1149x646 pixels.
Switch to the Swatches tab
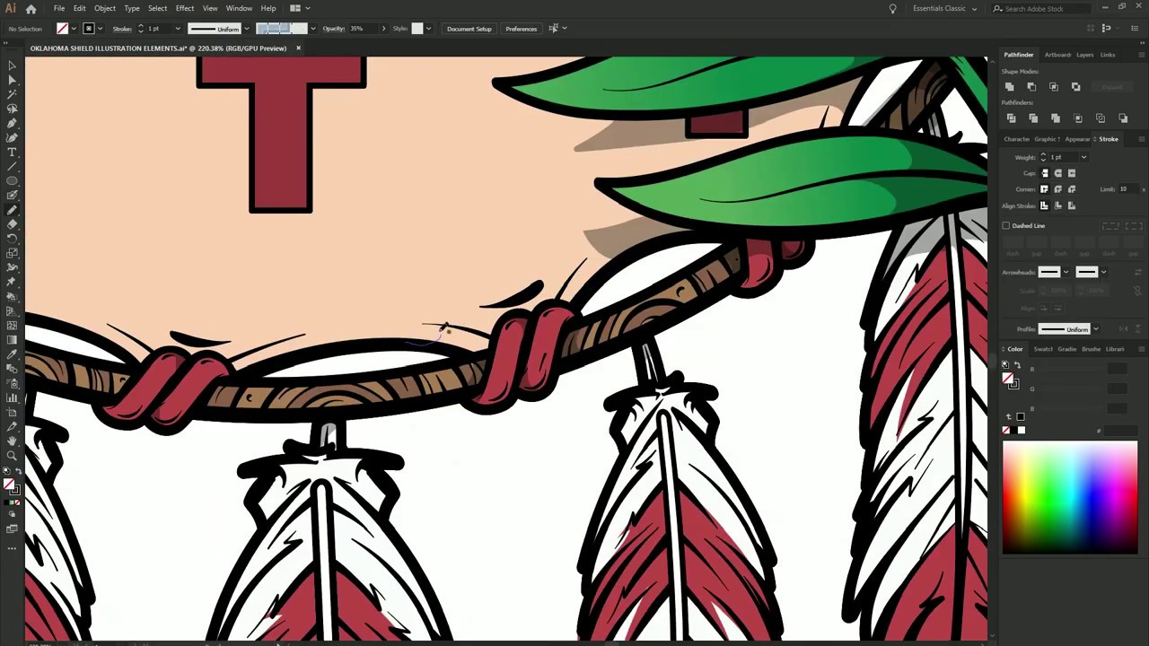1043,349
